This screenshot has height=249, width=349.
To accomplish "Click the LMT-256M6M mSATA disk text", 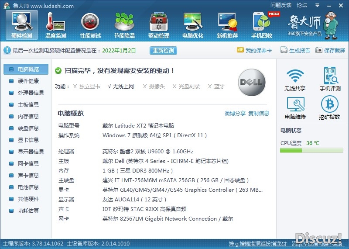I will (176, 180).
